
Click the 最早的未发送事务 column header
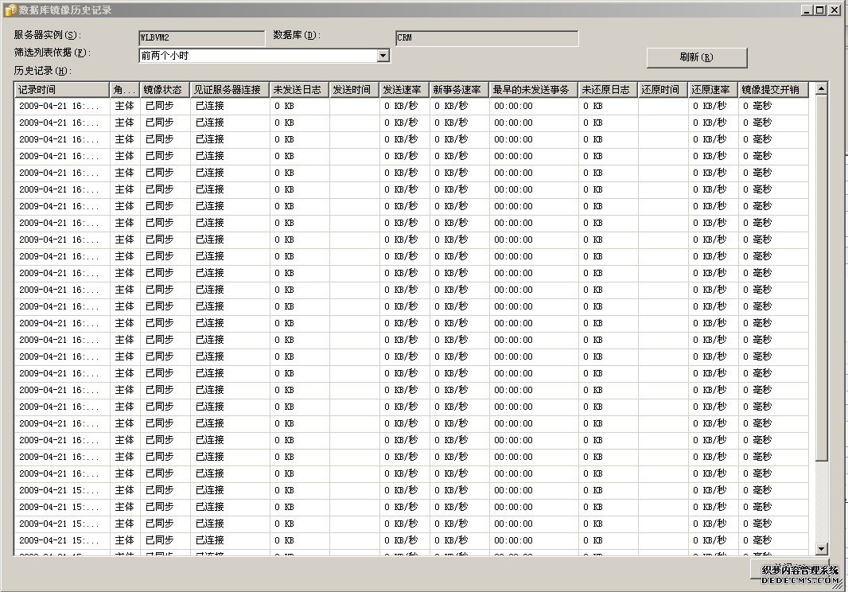point(533,90)
